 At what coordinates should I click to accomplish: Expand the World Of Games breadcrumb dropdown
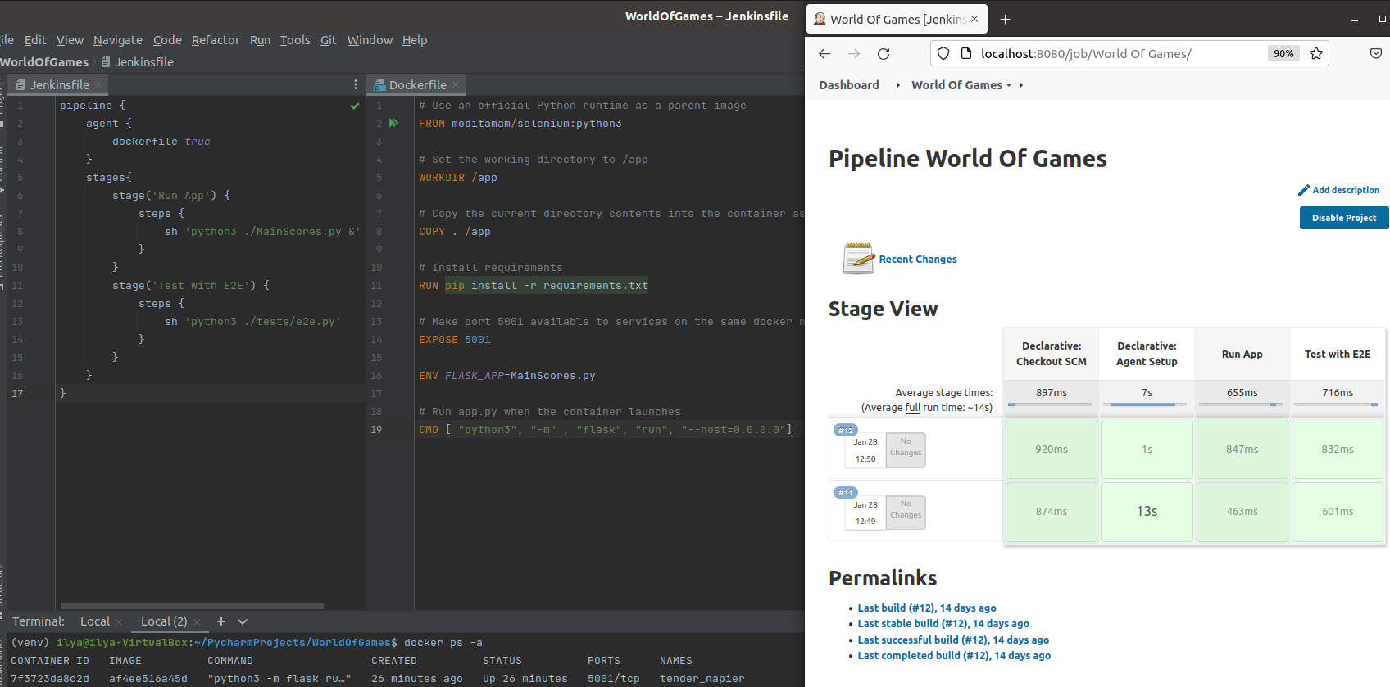tap(1009, 85)
